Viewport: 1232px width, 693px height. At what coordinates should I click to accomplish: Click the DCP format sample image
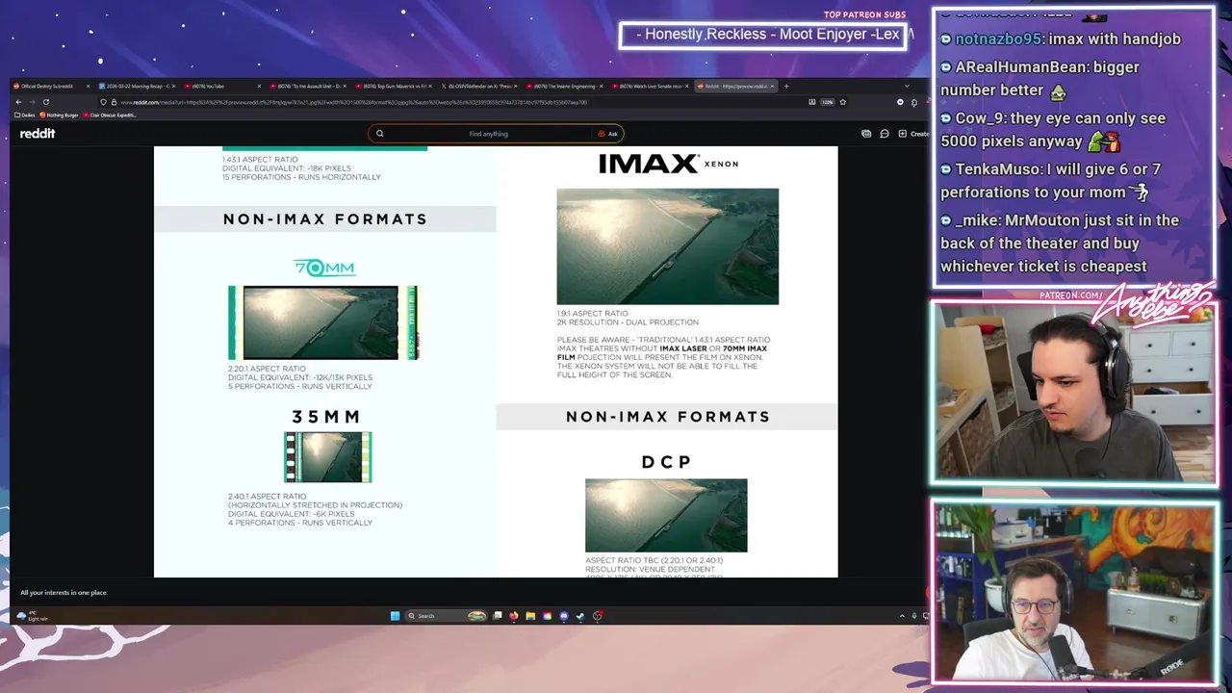tap(666, 515)
